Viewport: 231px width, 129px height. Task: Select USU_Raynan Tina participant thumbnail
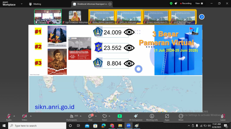(x=183, y=17)
